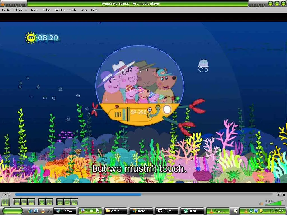The height and width of the screenshot is (215, 287).
Task: Click the VLC cone icon in title bar
Action: point(3,3)
